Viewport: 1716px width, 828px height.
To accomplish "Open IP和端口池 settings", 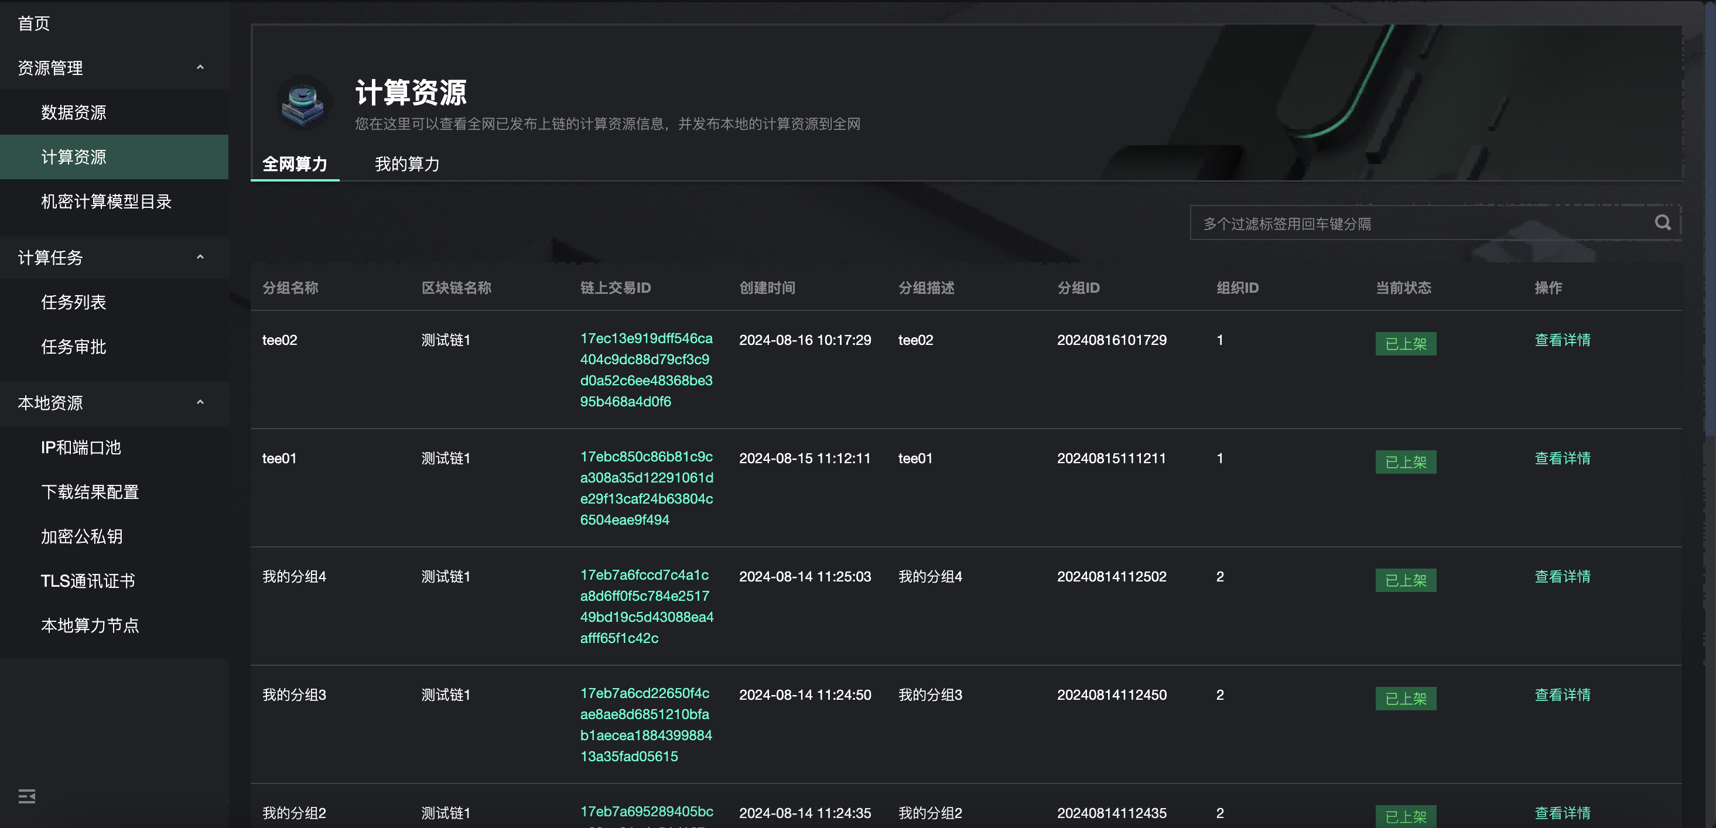I will pyautogui.click(x=81, y=447).
